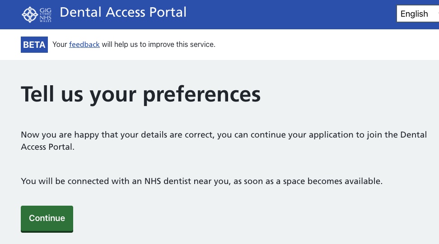
Task: Click the word Portal in the header
Action: [168, 12]
